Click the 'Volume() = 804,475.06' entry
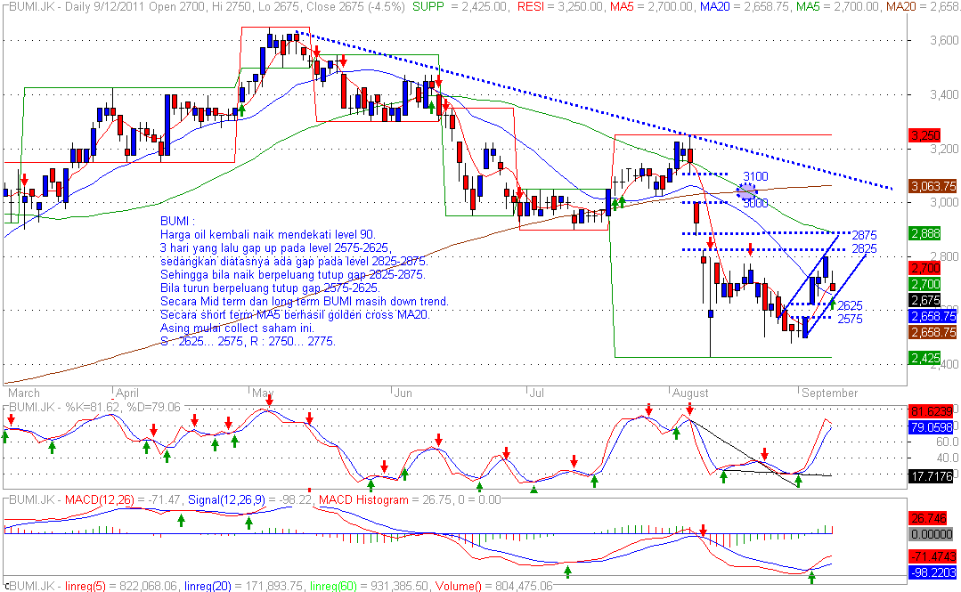Image resolution: width=961 pixels, height=592 pixels. point(494,587)
